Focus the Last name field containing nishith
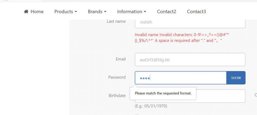This screenshot has width=257, height=115. 190,22
